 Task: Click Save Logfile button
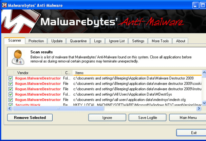pyautogui.click(x=148, y=118)
